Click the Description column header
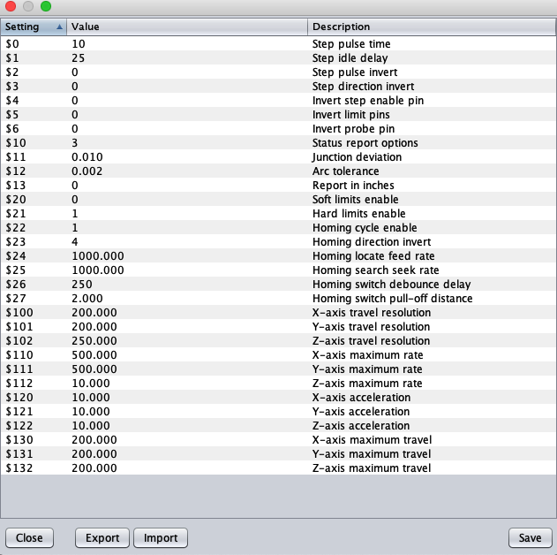The width and height of the screenshot is (557, 555). (431, 27)
